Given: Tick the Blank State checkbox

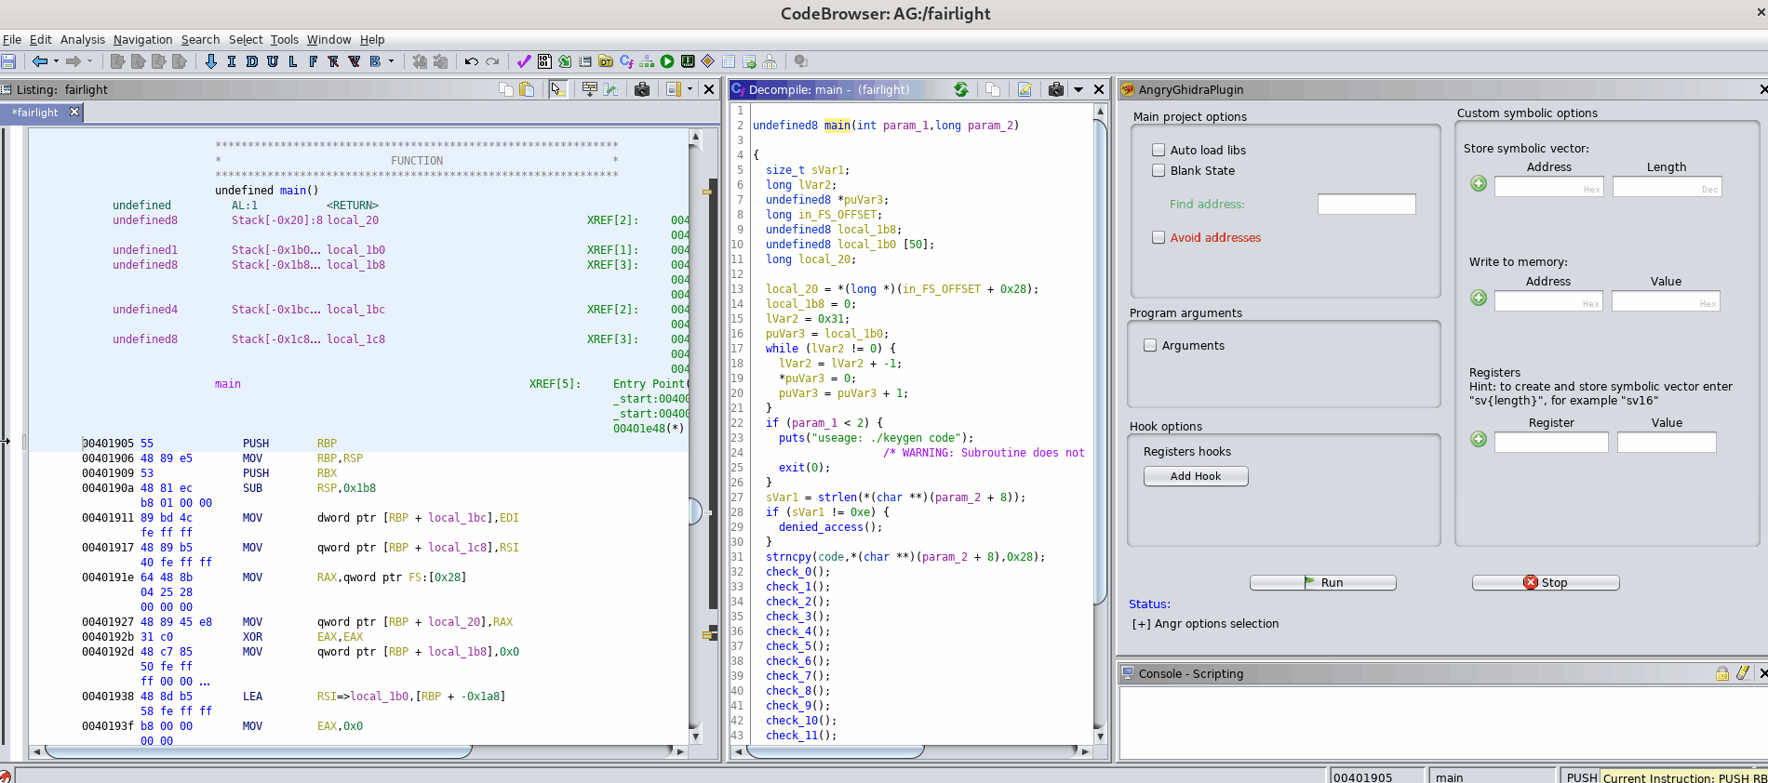Looking at the screenshot, I should (x=1159, y=170).
